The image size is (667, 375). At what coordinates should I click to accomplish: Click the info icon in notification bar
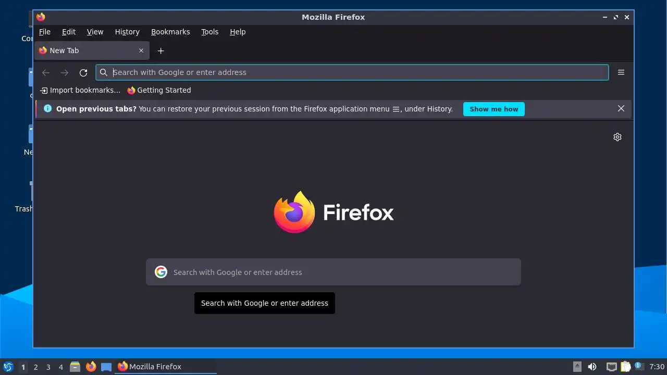pos(48,108)
